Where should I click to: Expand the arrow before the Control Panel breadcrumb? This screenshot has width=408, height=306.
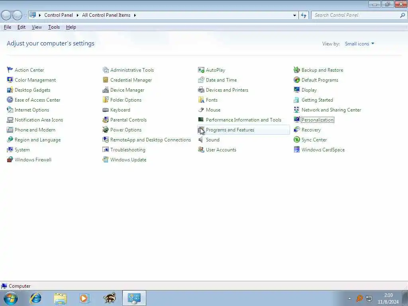[40, 16]
